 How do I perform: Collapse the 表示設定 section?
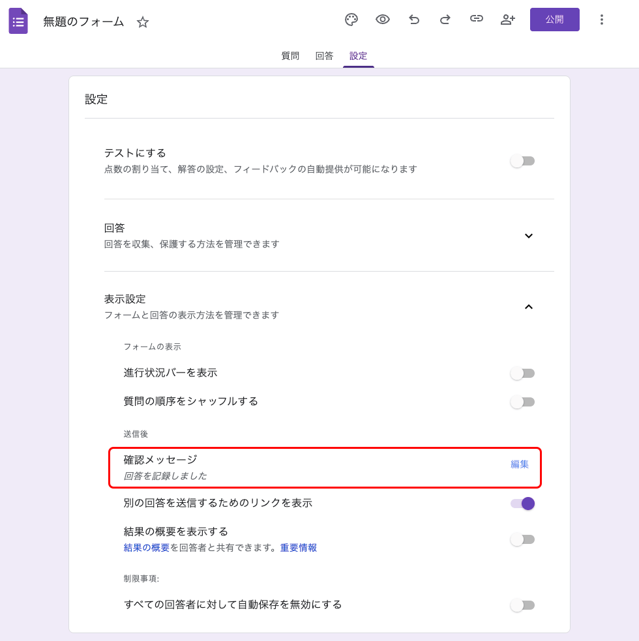coord(529,307)
